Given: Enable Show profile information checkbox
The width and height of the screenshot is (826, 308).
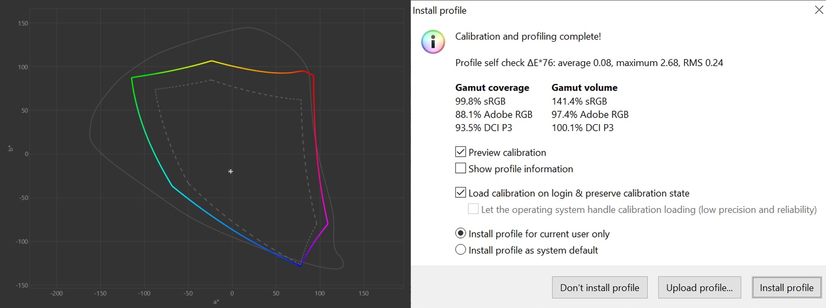Looking at the screenshot, I should tap(460, 168).
